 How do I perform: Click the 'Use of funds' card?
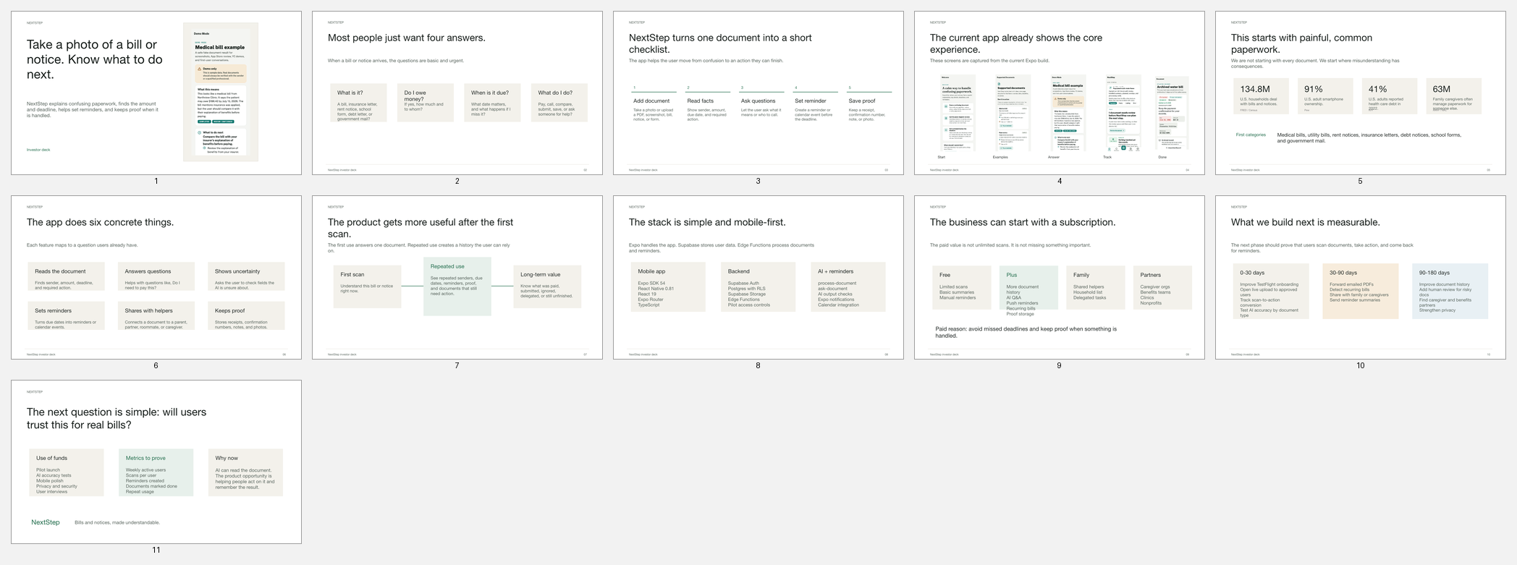[x=67, y=472]
